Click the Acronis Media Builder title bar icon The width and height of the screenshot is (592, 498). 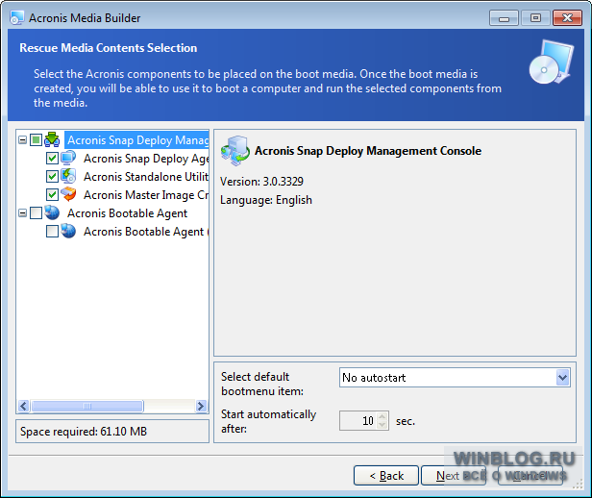tap(17, 17)
